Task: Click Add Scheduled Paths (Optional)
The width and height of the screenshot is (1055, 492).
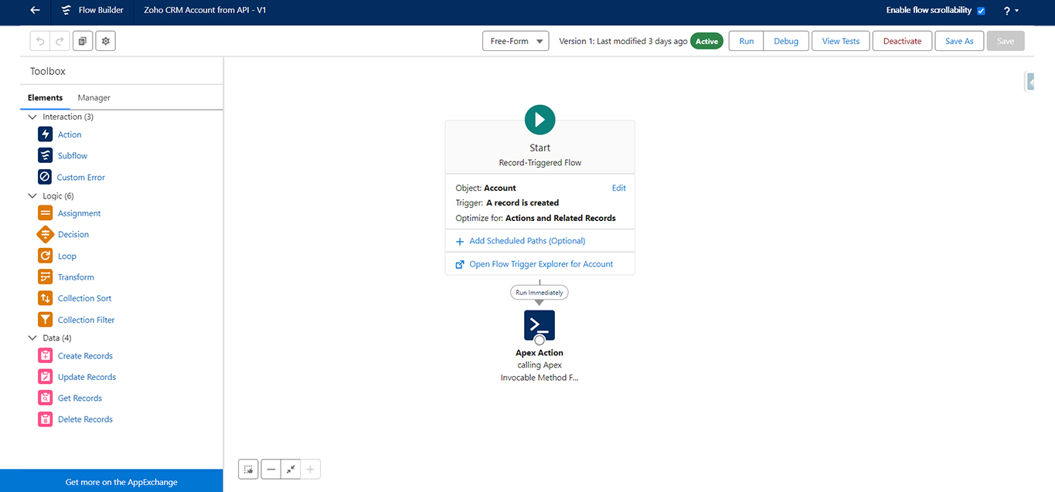Action: tap(527, 241)
